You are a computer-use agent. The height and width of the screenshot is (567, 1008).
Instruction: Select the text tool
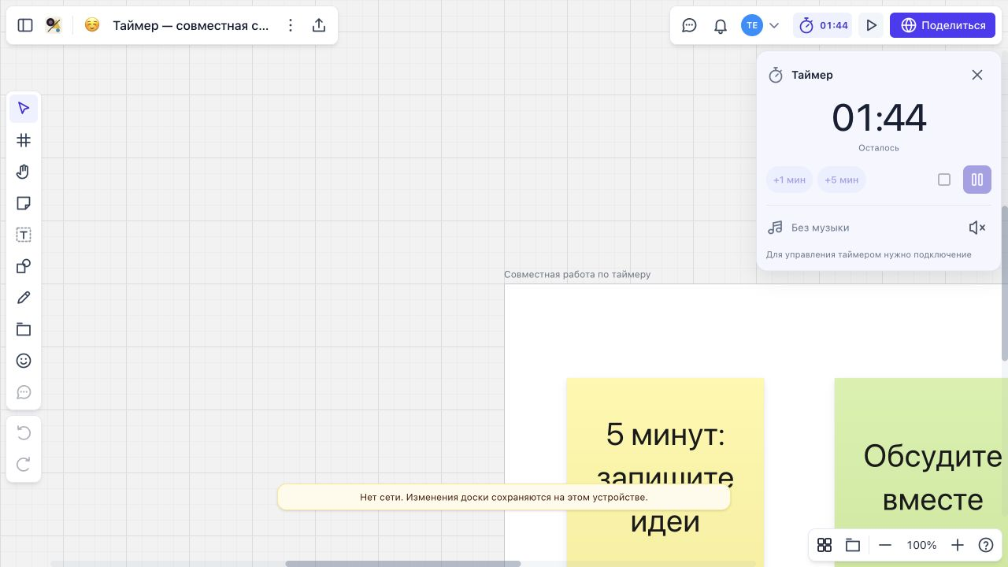(24, 235)
